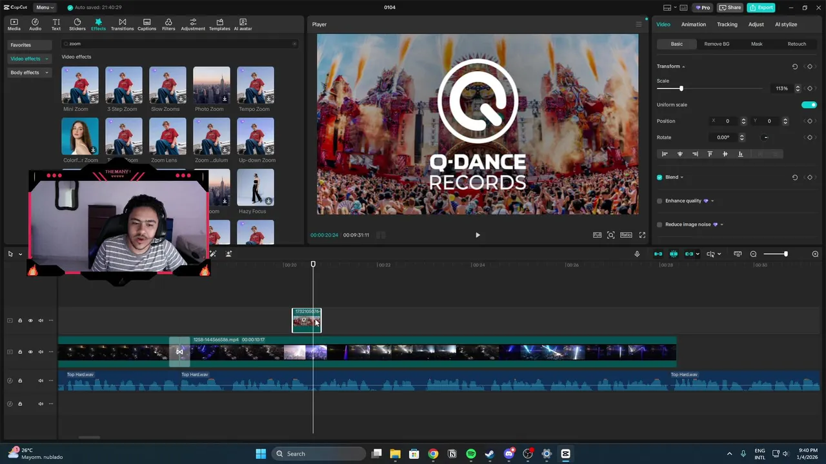Lock the overlay video track
Viewport: 826px width, 464px height.
pyautogui.click(x=20, y=320)
